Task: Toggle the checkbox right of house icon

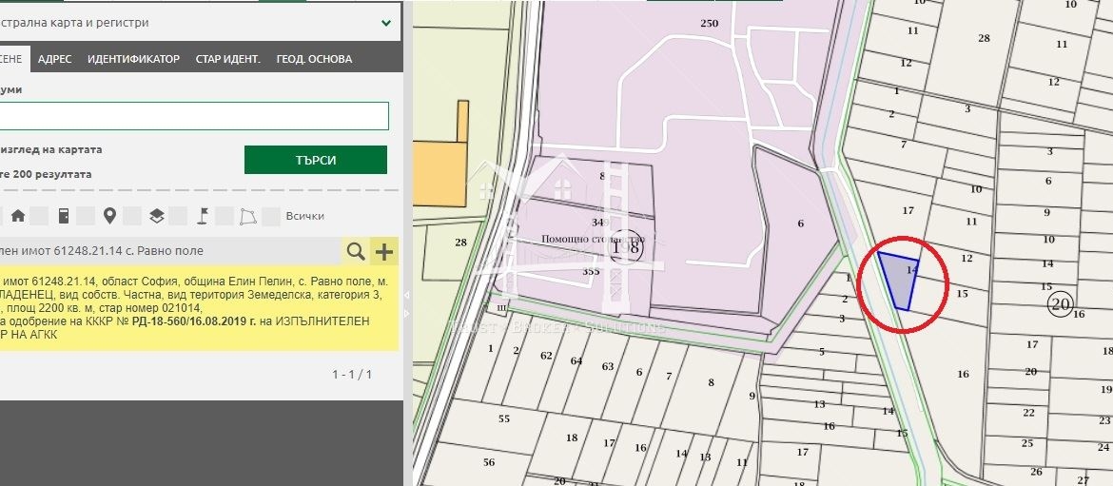Action: point(39,216)
